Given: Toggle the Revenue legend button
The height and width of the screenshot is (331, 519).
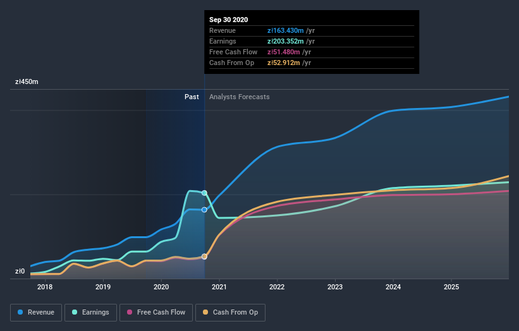Looking at the screenshot, I should 36,313.
